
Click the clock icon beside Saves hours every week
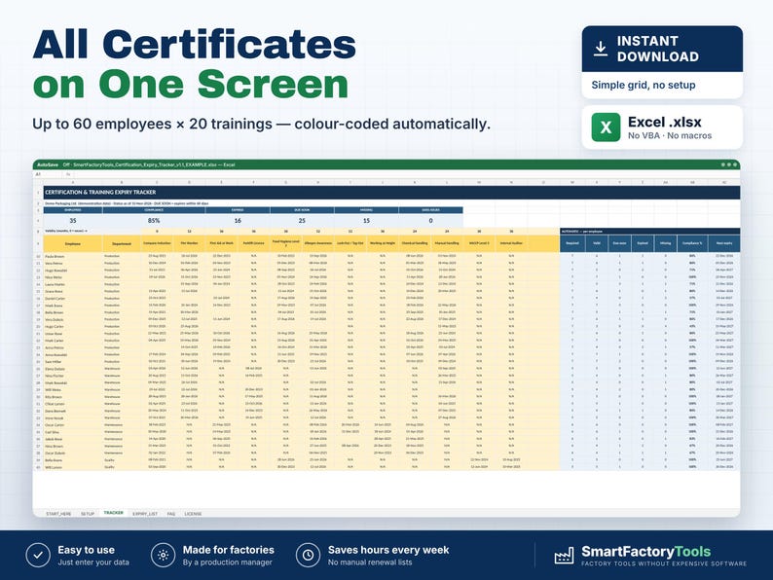[x=308, y=556]
